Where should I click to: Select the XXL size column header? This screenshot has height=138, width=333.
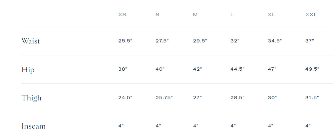click(311, 15)
